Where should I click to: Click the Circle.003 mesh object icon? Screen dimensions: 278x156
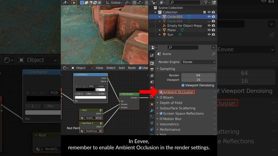pyautogui.click(x=164, y=16)
